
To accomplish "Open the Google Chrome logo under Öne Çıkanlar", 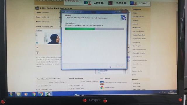I will 102,87.
